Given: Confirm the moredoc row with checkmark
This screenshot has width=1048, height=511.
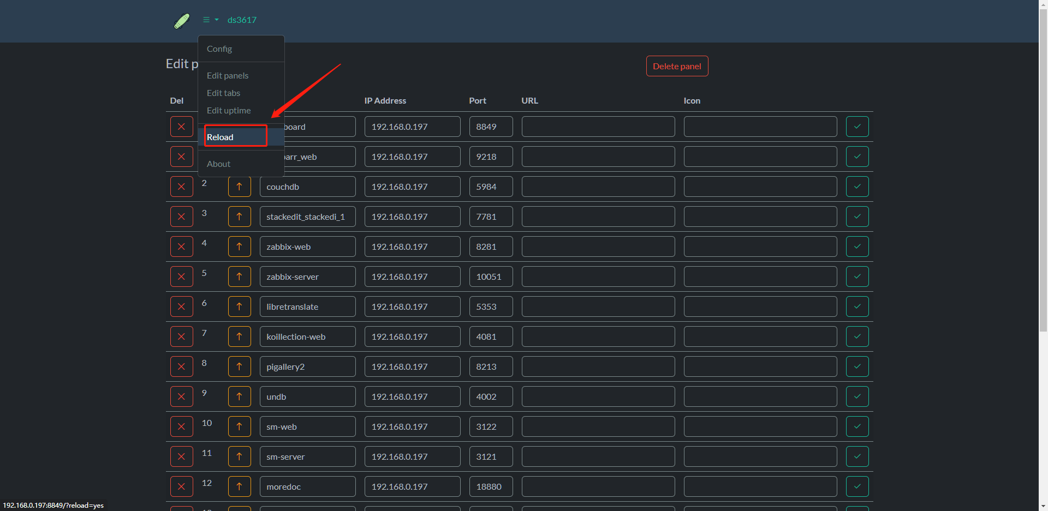Looking at the screenshot, I should [857, 486].
